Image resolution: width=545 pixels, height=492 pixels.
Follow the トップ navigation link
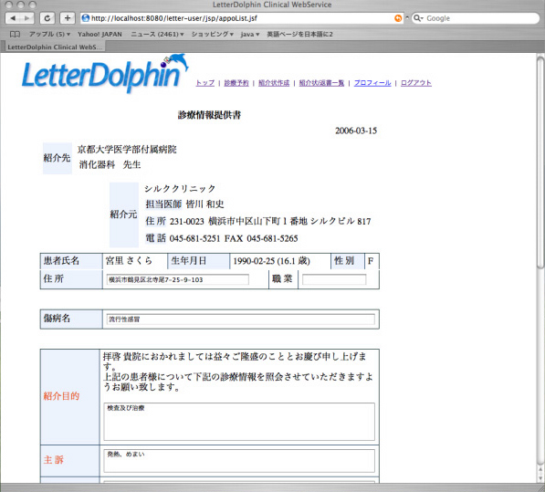(x=205, y=83)
